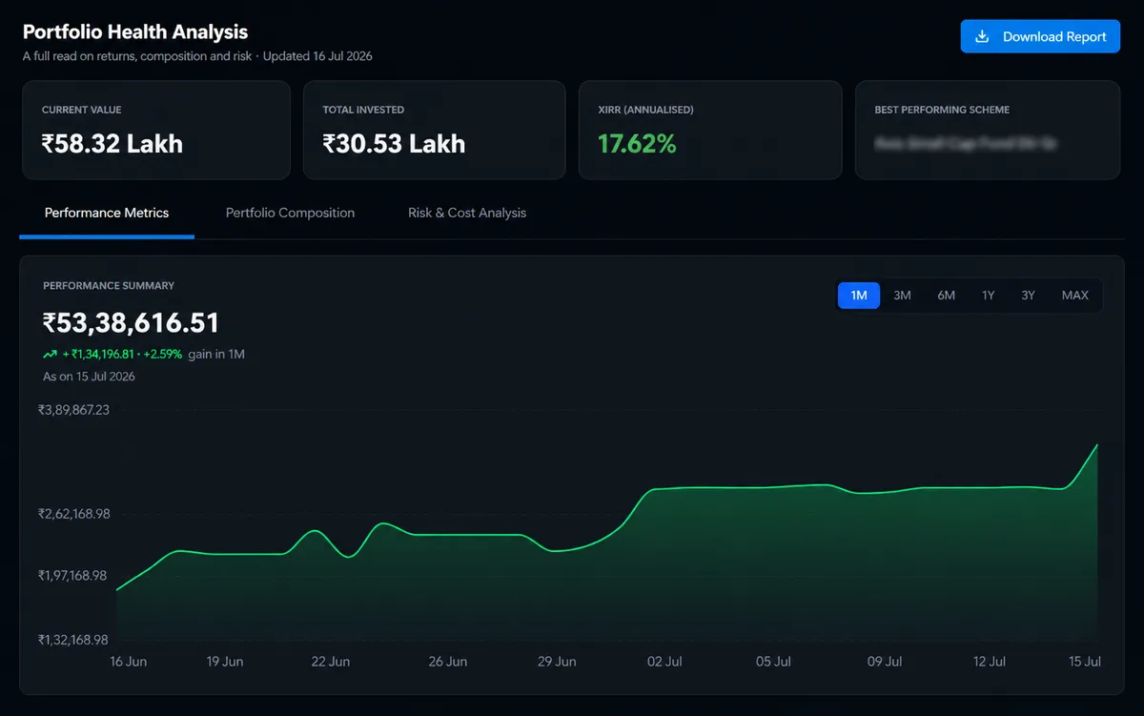Click the XIRR 17.62% value

(637, 144)
